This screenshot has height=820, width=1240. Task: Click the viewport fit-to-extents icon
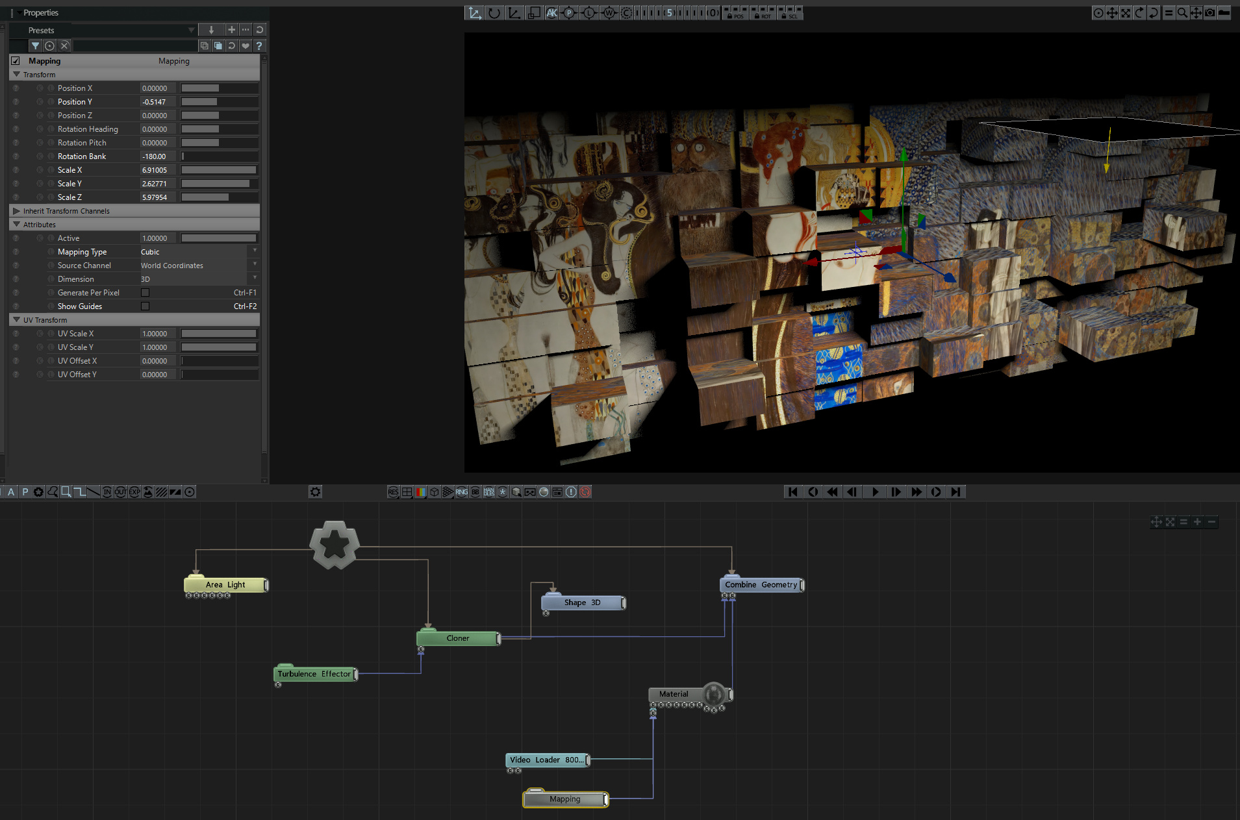1126,13
